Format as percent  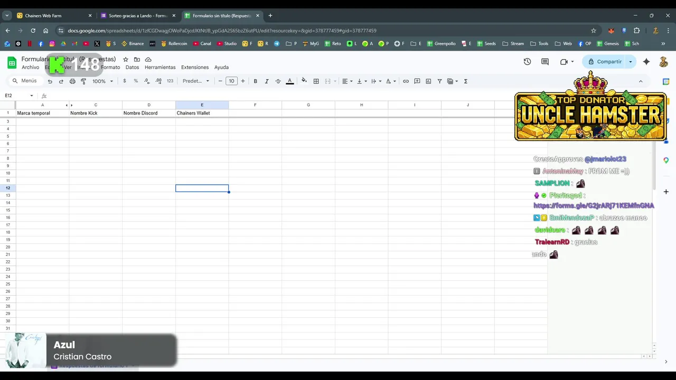pos(136,81)
